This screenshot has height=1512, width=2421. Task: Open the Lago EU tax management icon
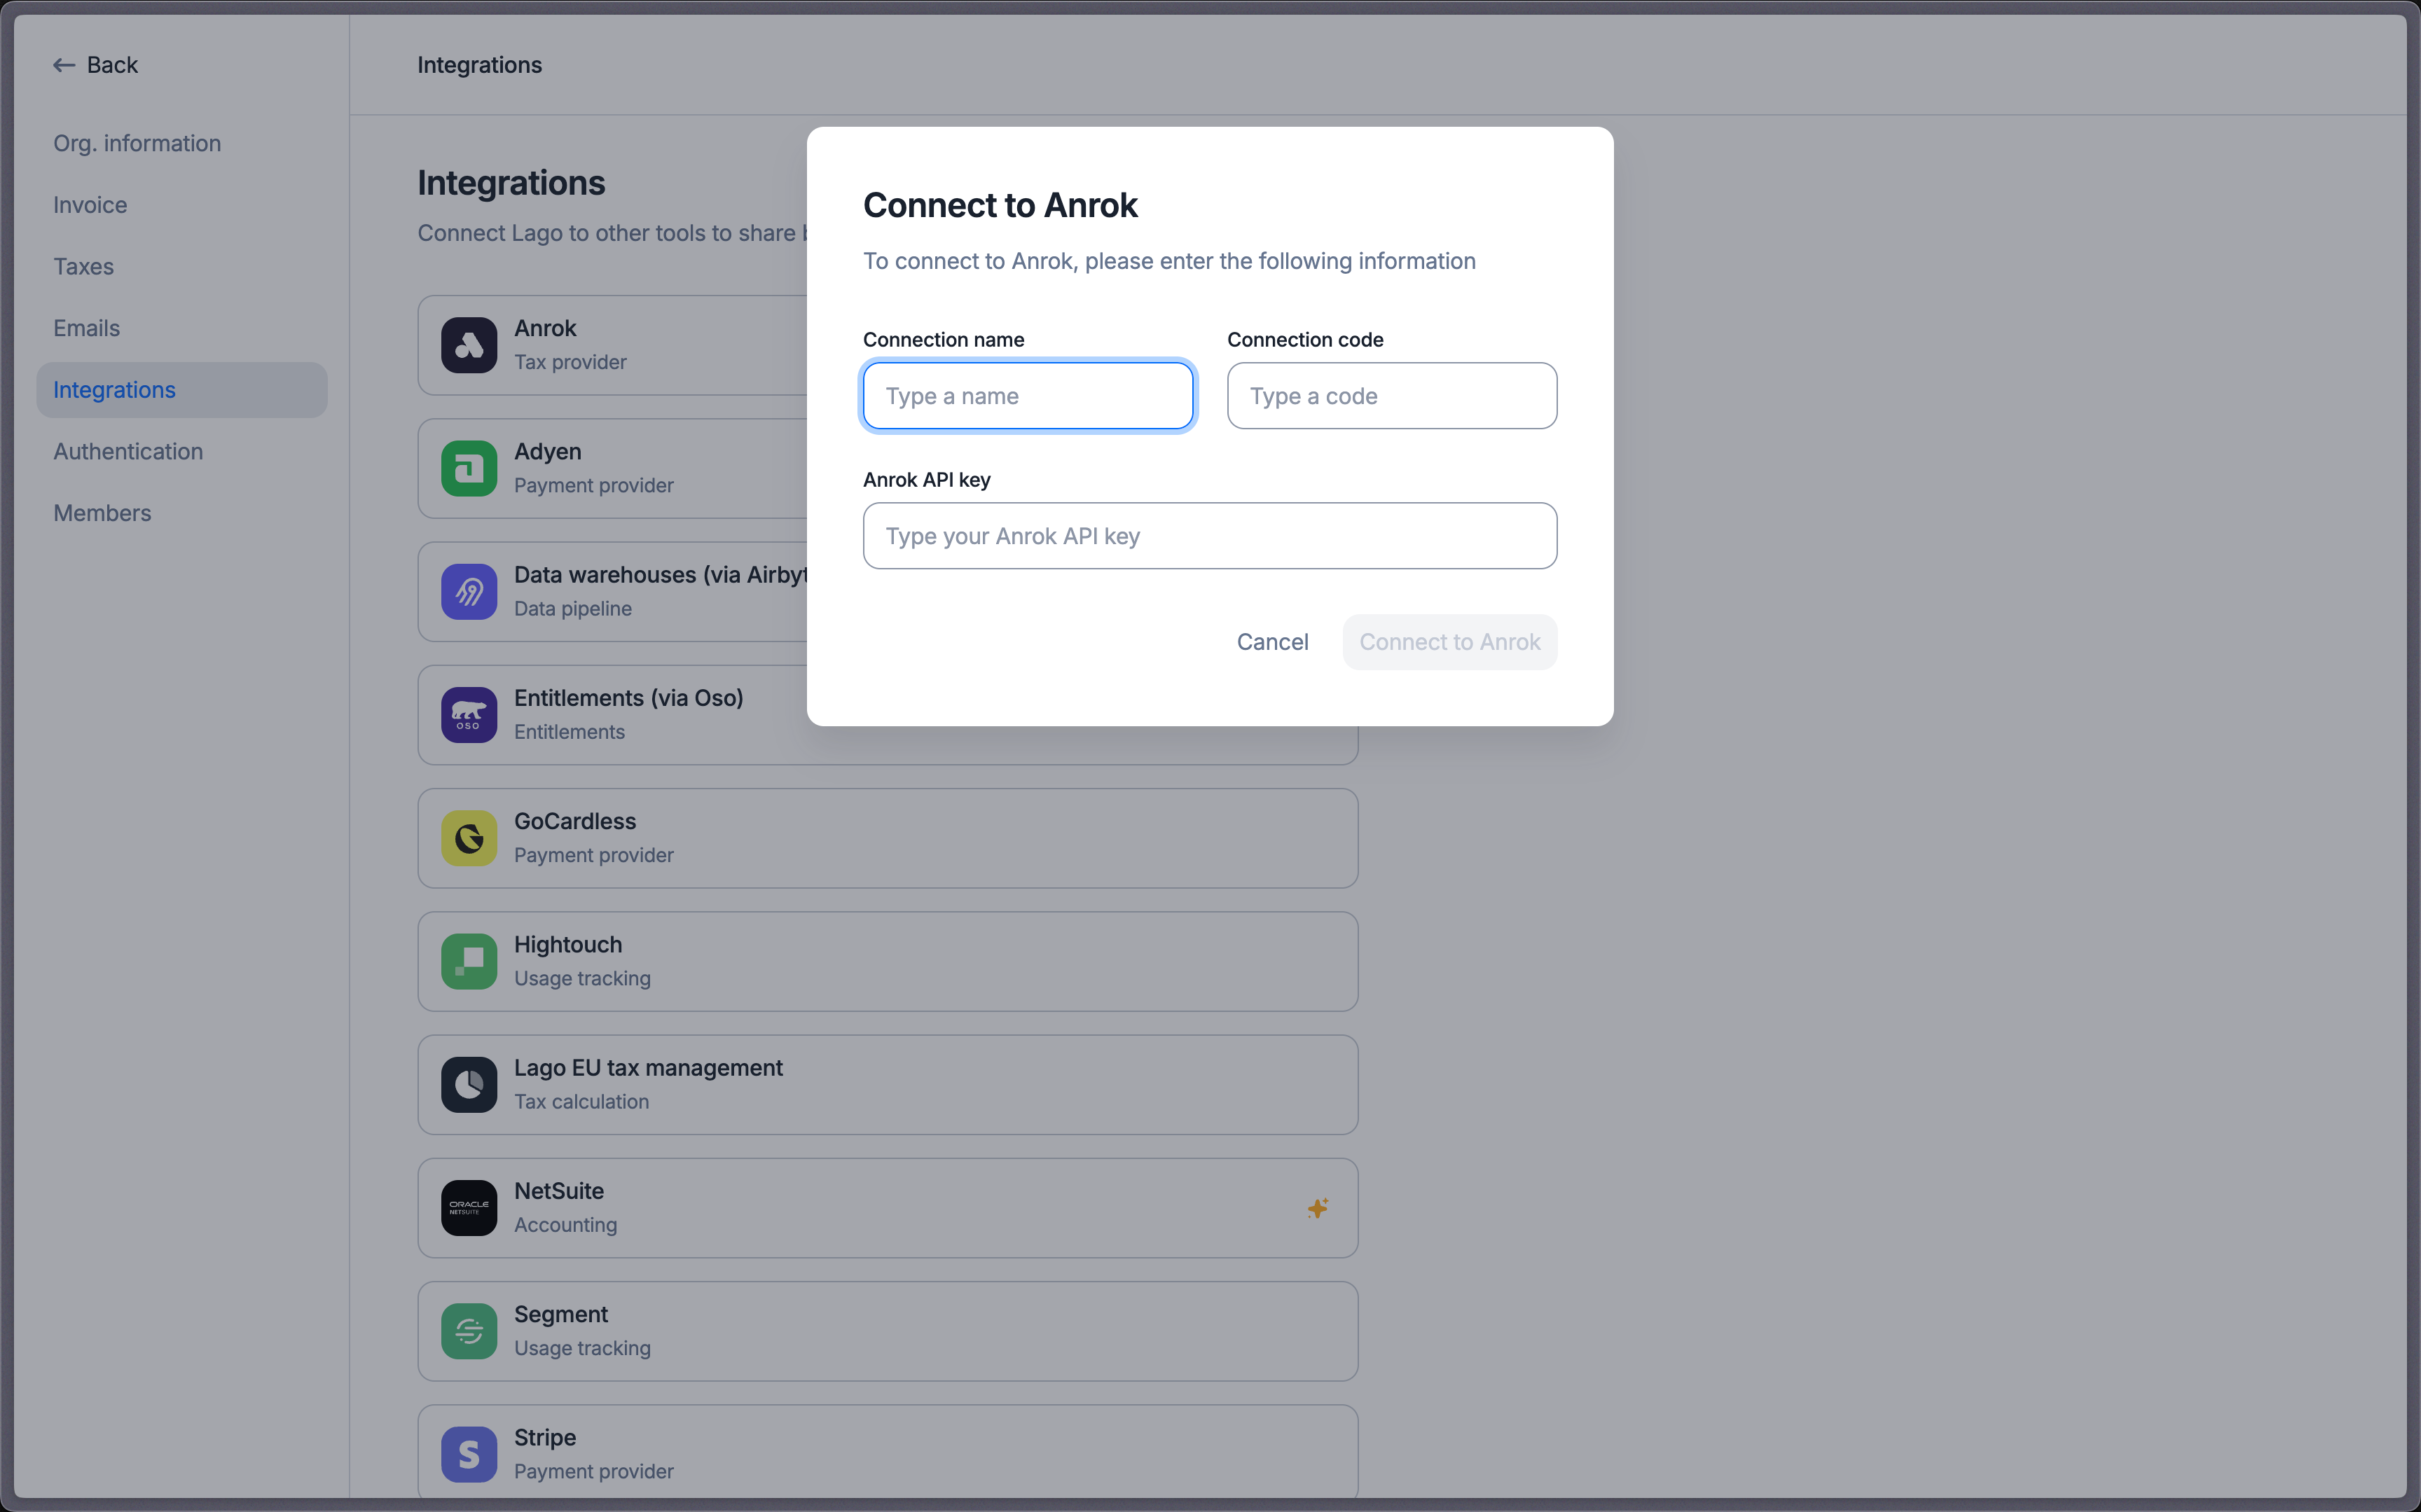(x=469, y=1085)
